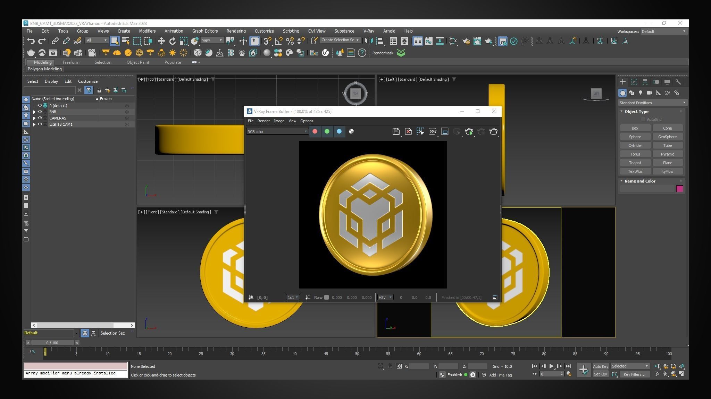Choose the Select and Rotate tool
Image resolution: width=711 pixels, height=399 pixels.
click(x=172, y=41)
